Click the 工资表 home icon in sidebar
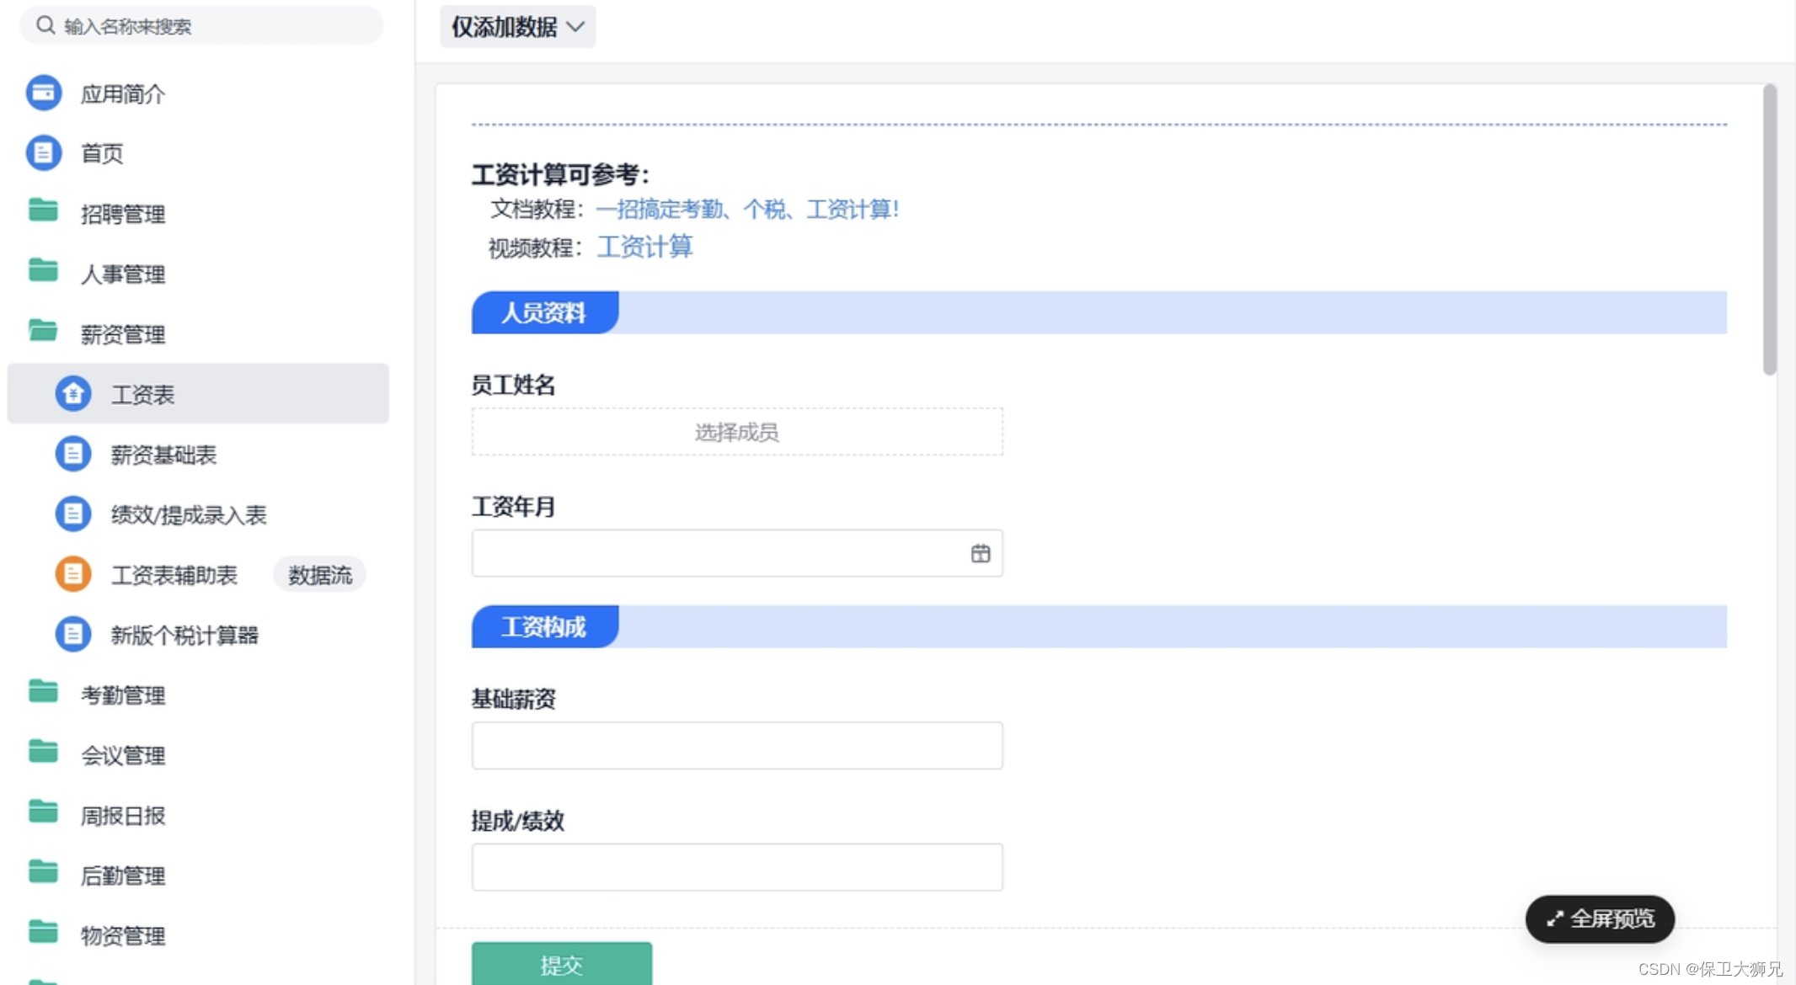This screenshot has height=985, width=1796. tap(73, 394)
